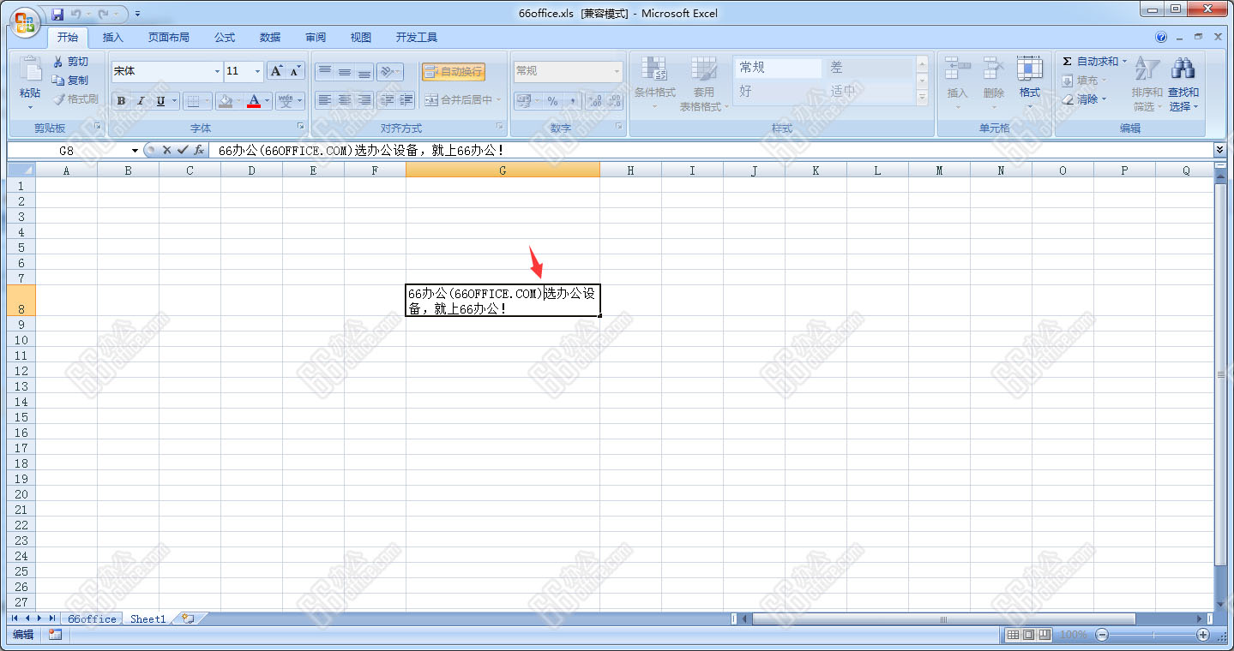The image size is (1234, 651).
Task: Open the font size 11 dropdown
Action: (x=257, y=71)
